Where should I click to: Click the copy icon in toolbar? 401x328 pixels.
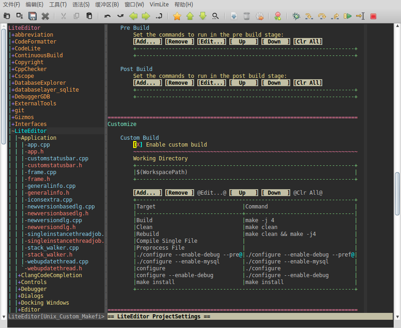[76, 16]
